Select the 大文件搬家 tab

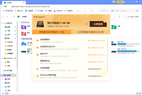pyautogui.click(x=91, y=32)
